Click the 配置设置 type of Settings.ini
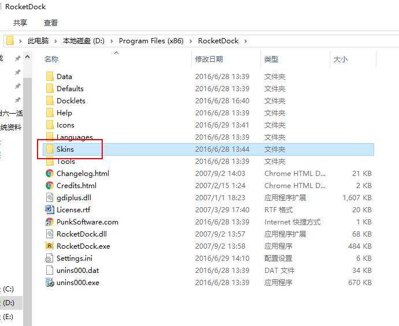Screen dimensions: 399x326 (278, 258)
